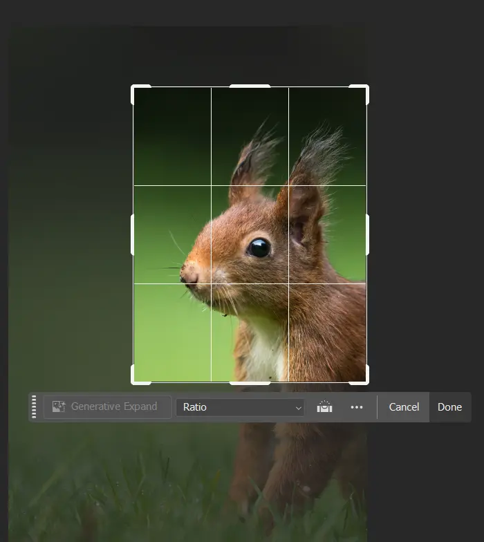484x542 pixels.
Task: Click the bottom-center crop edge handle
Action: pyautogui.click(x=250, y=383)
